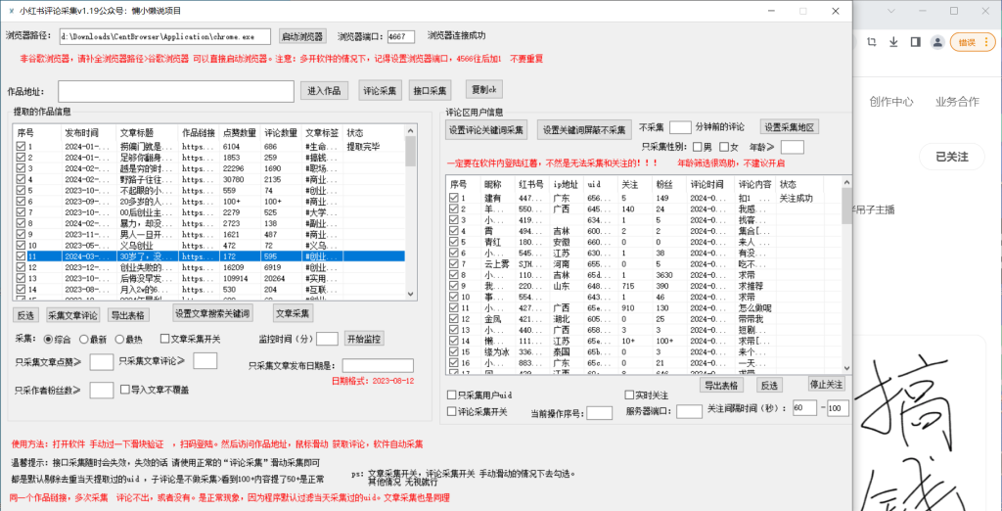This screenshot has height=511, width=1002.
Task: Click the app icon in the title bar
Action: tap(12, 11)
